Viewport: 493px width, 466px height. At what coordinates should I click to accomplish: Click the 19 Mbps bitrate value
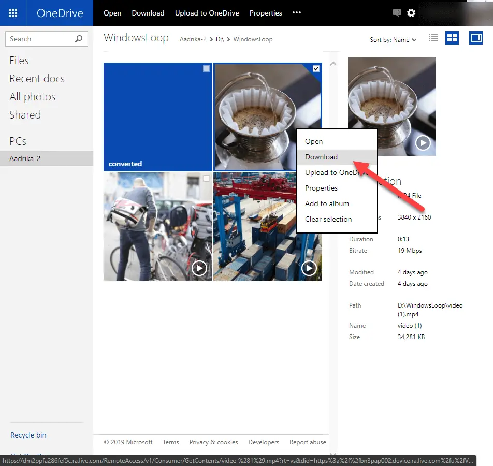pos(409,251)
